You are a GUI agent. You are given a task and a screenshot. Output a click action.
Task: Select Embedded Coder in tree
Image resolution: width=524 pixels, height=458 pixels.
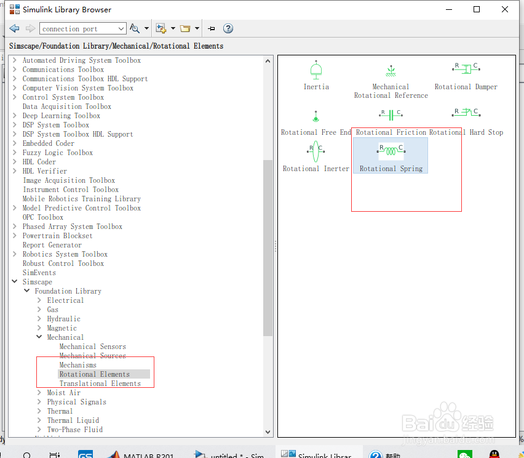49,143
